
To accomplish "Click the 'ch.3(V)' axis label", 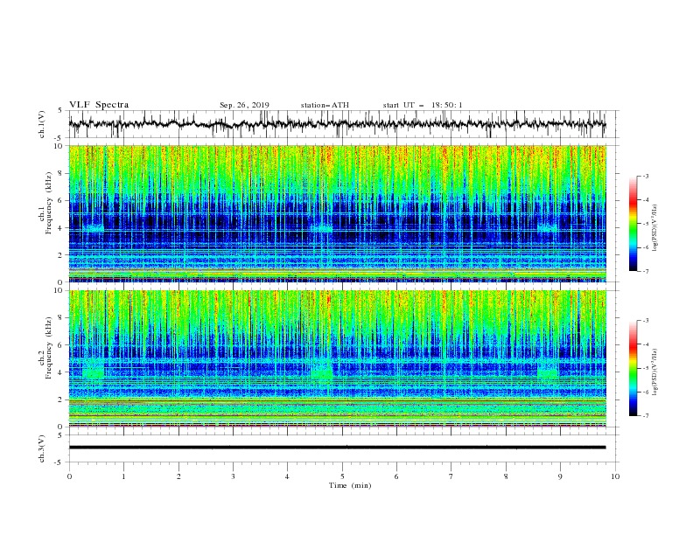I will click(42, 448).
